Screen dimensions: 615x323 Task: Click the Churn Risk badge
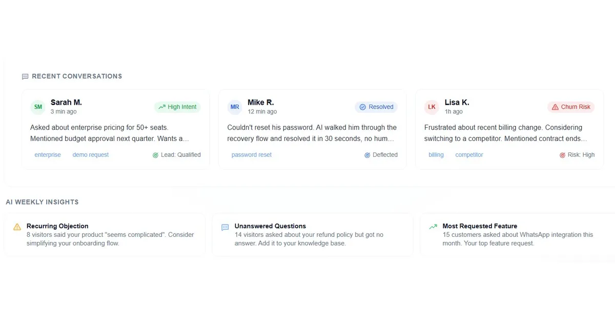point(571,107)
